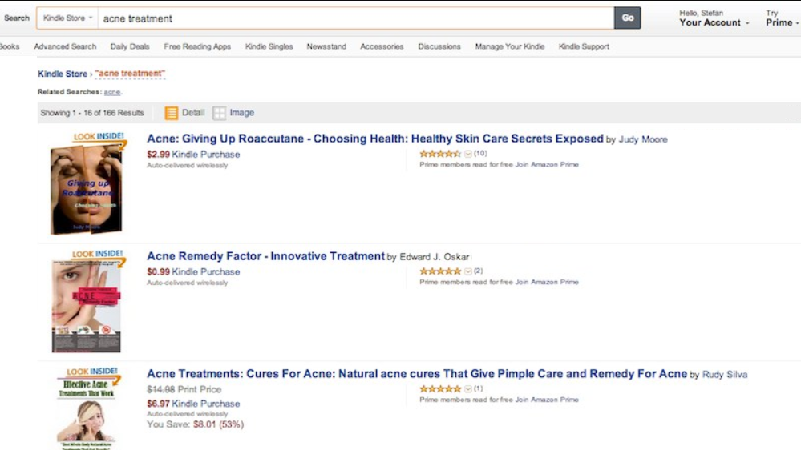The height and width of the screenshot is (450, 801).
Task: Switch to Detail view icon
Action: [x=172, y=113]
